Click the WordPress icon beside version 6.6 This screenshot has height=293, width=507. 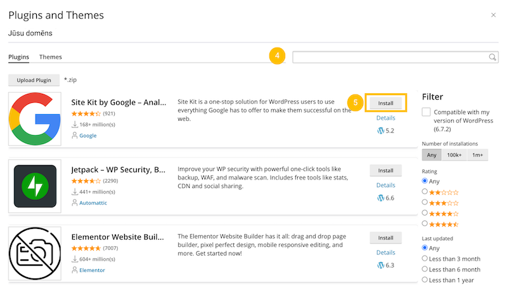[380, 198]
